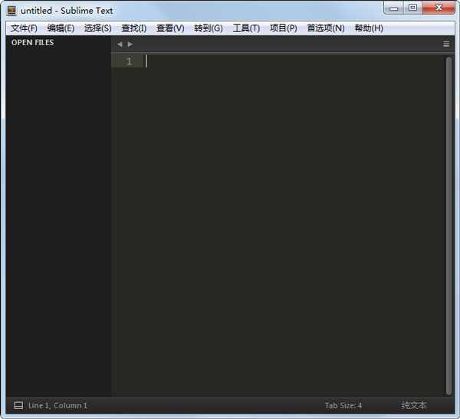460x419 pixels.
Task: Open the 查看(V) menu
Action: (170, 28)
